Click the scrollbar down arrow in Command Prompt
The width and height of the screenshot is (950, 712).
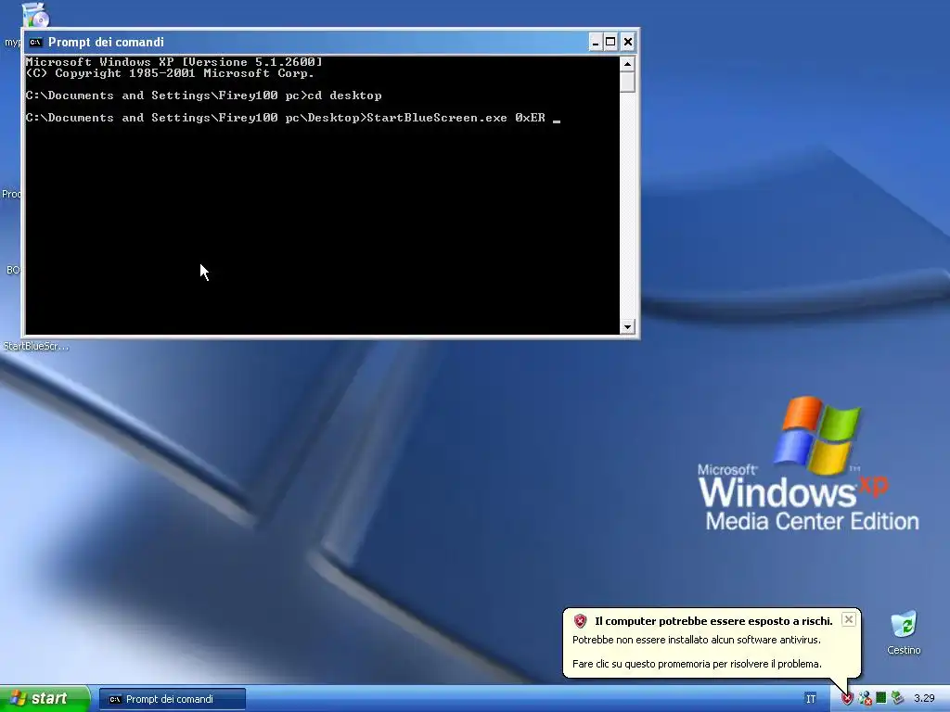tap(628, 327)
